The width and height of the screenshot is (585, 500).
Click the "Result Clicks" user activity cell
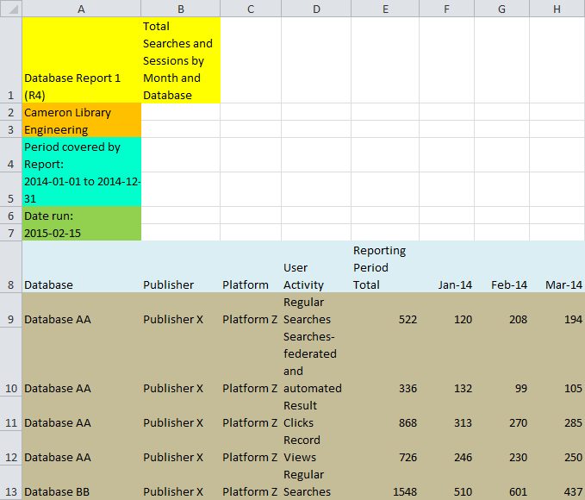[x=316, y=414]
